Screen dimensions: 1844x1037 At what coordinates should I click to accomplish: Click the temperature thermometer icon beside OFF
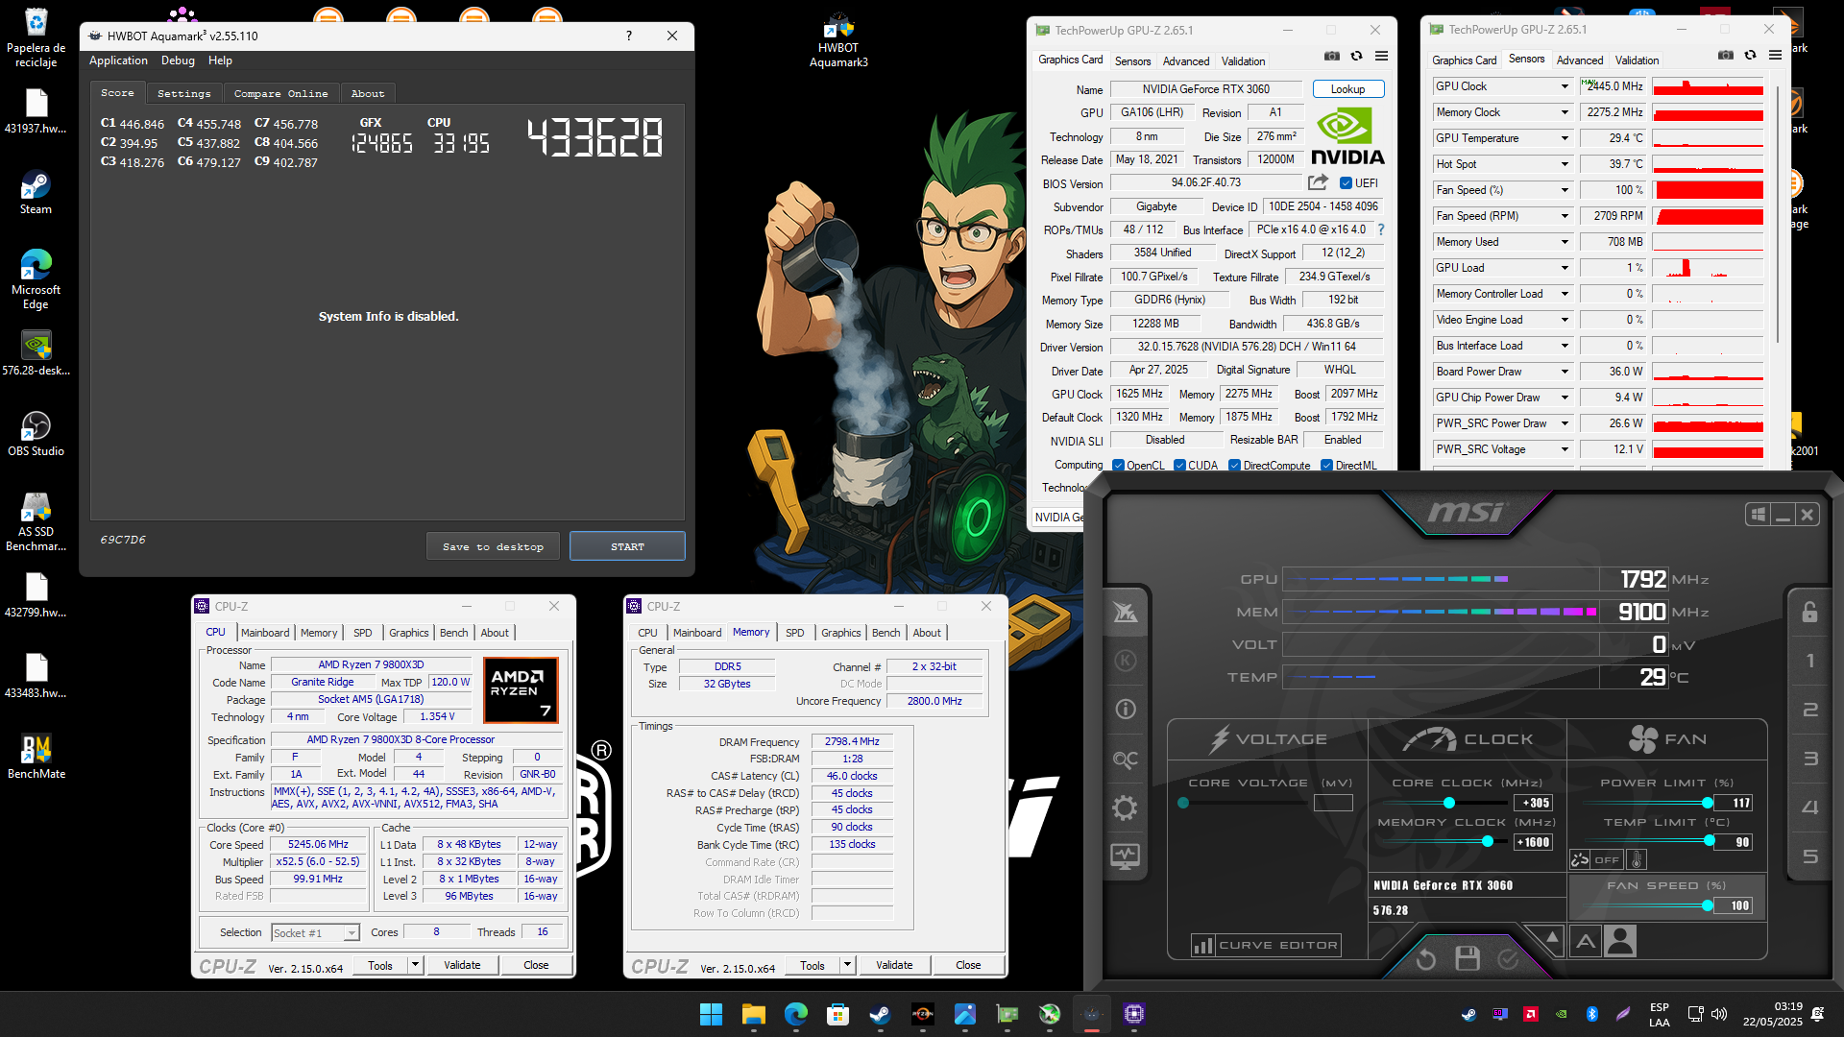tap(1638, 859)
